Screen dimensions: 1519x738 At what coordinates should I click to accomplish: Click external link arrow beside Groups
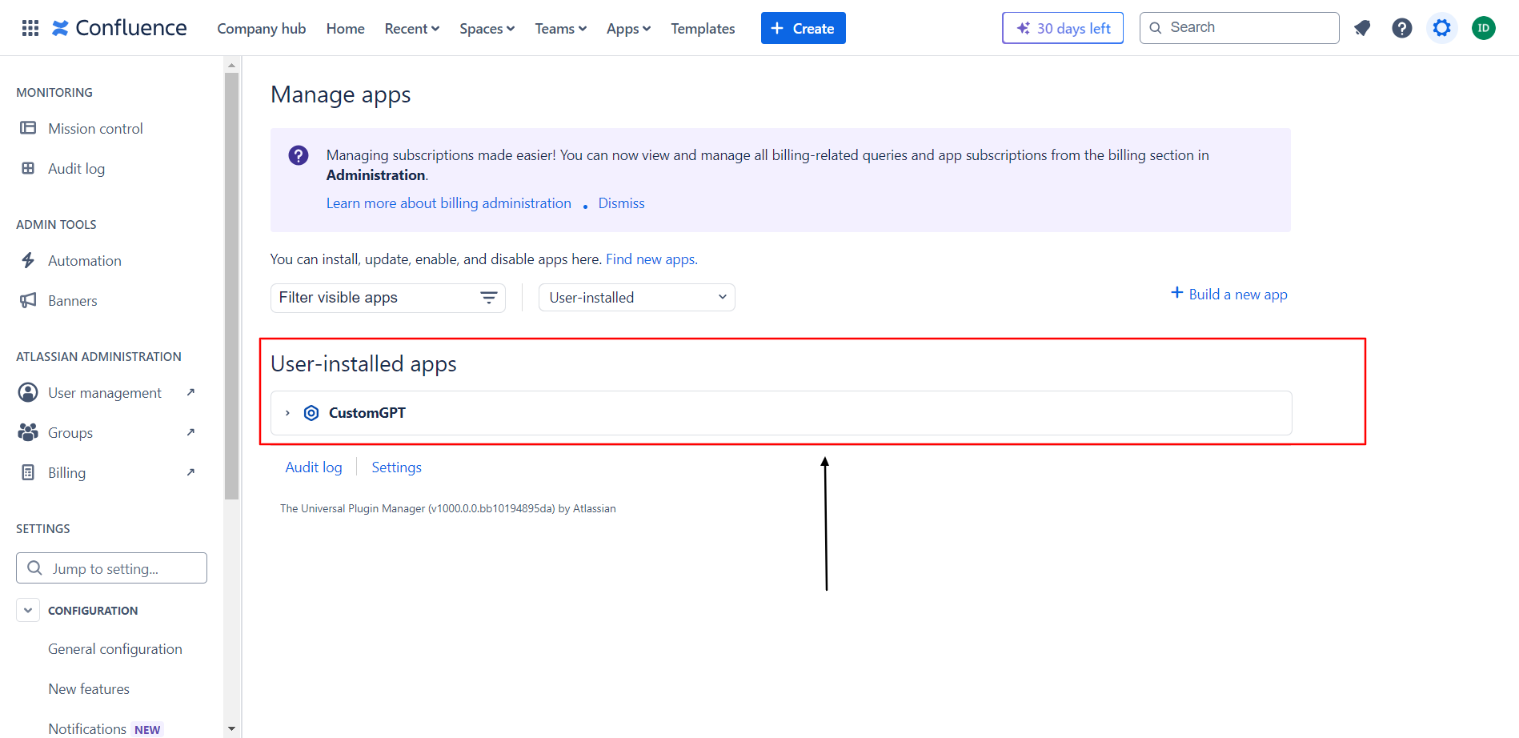pyautogui.click(x=190, y=432)
